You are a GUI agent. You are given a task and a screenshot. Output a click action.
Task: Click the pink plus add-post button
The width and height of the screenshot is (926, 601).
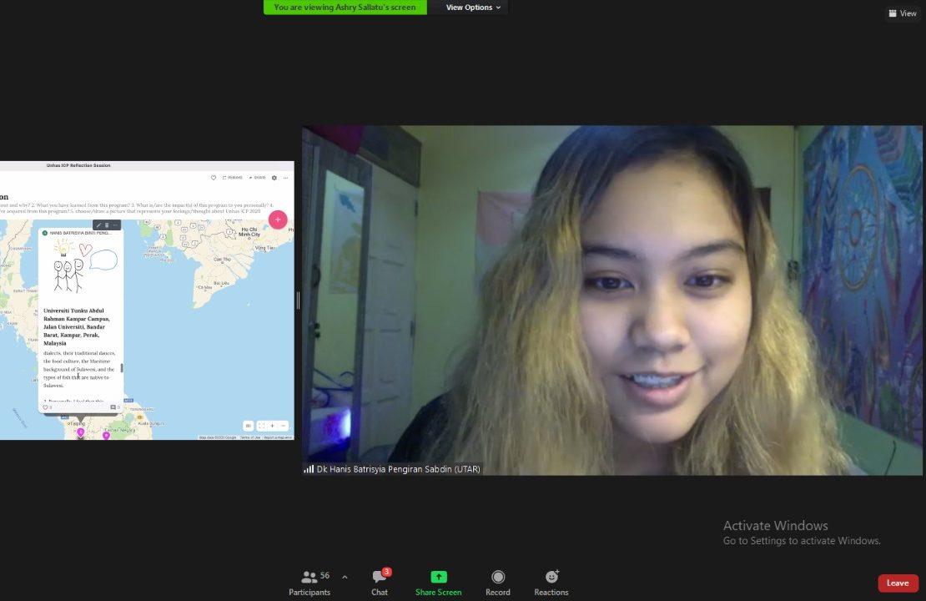coord(278,220)
